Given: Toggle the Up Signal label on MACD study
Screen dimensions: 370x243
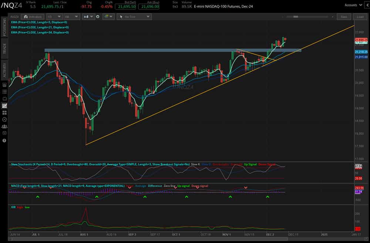Looking at the screenshot, I should (184, 186).
